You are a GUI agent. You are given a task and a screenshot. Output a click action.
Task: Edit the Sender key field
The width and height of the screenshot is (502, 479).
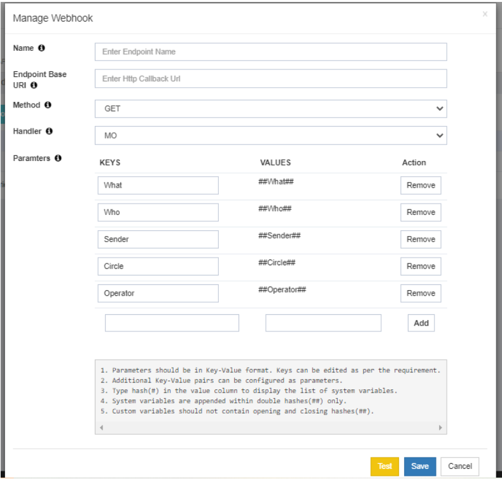point(158,239)
